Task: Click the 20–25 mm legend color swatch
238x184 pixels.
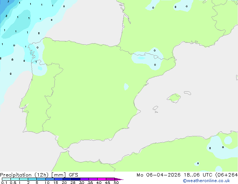Action: (67, 179)
